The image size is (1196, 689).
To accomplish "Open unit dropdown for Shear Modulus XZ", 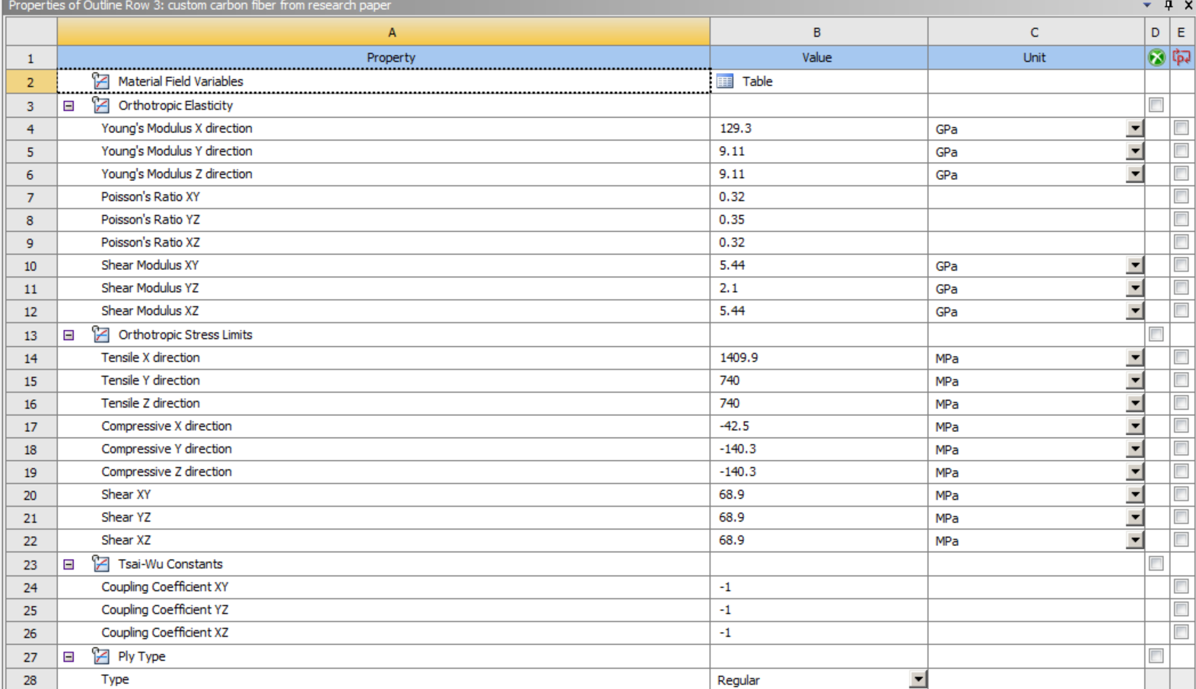I will tap(1135, 311).
